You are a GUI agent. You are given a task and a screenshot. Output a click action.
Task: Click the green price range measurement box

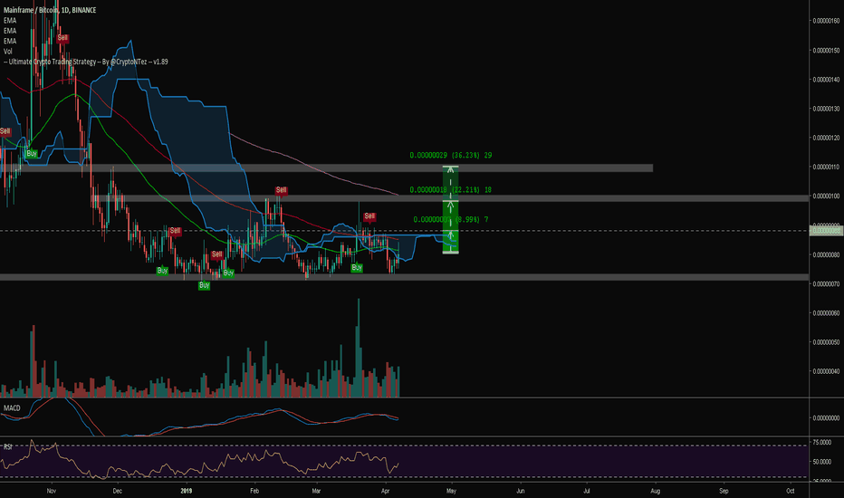[451, 210]
